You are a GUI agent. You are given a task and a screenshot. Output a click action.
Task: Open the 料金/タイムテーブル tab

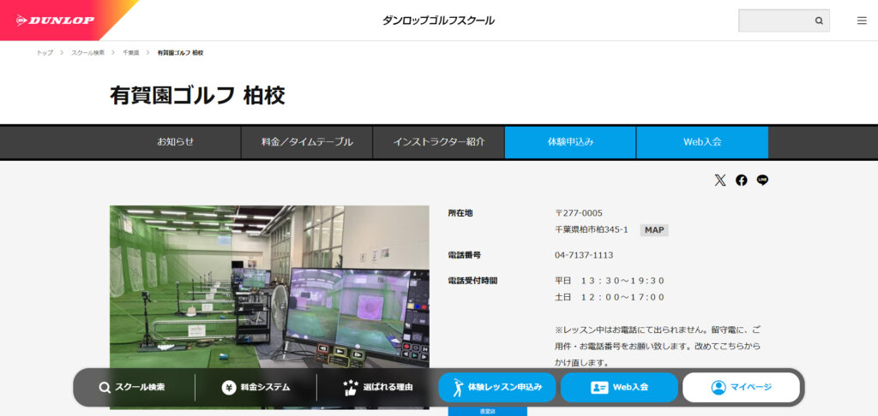click(307, 142)
